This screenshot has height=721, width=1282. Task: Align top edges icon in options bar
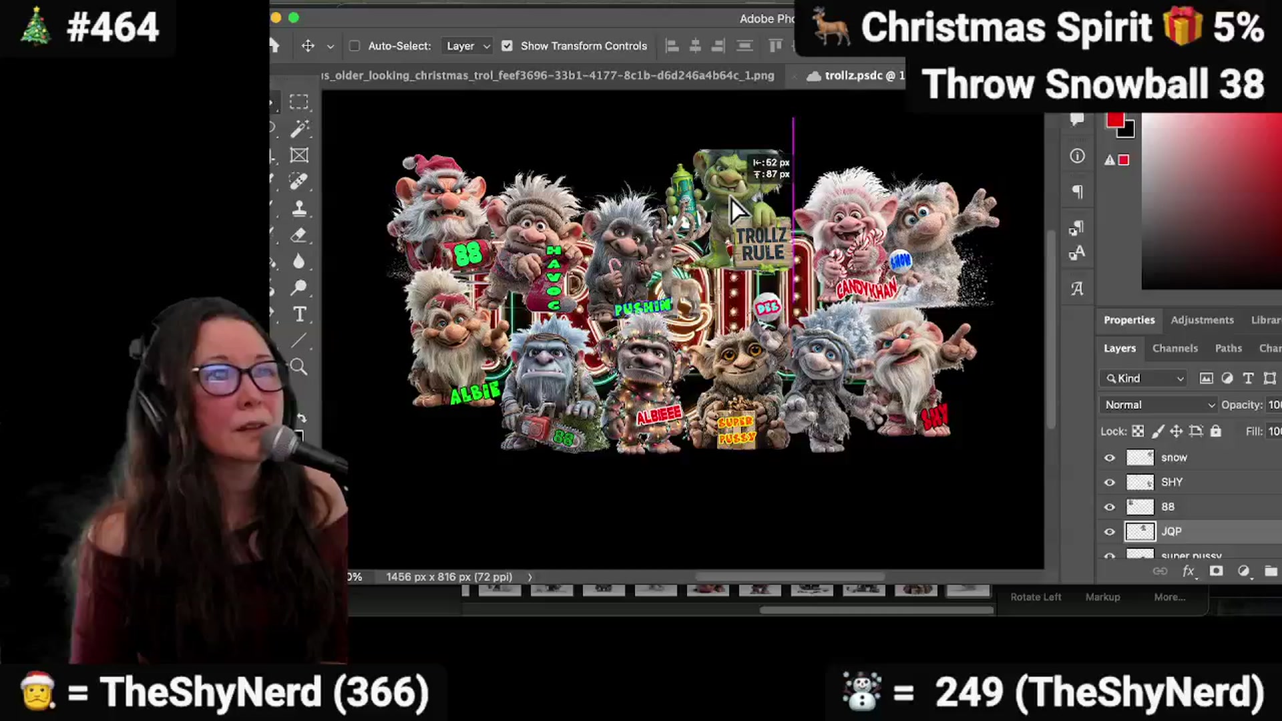click(x=775, y=45)
